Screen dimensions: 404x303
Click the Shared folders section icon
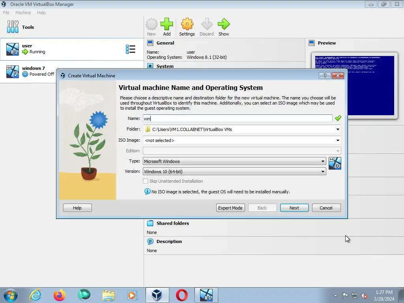[x=150, y=223]
